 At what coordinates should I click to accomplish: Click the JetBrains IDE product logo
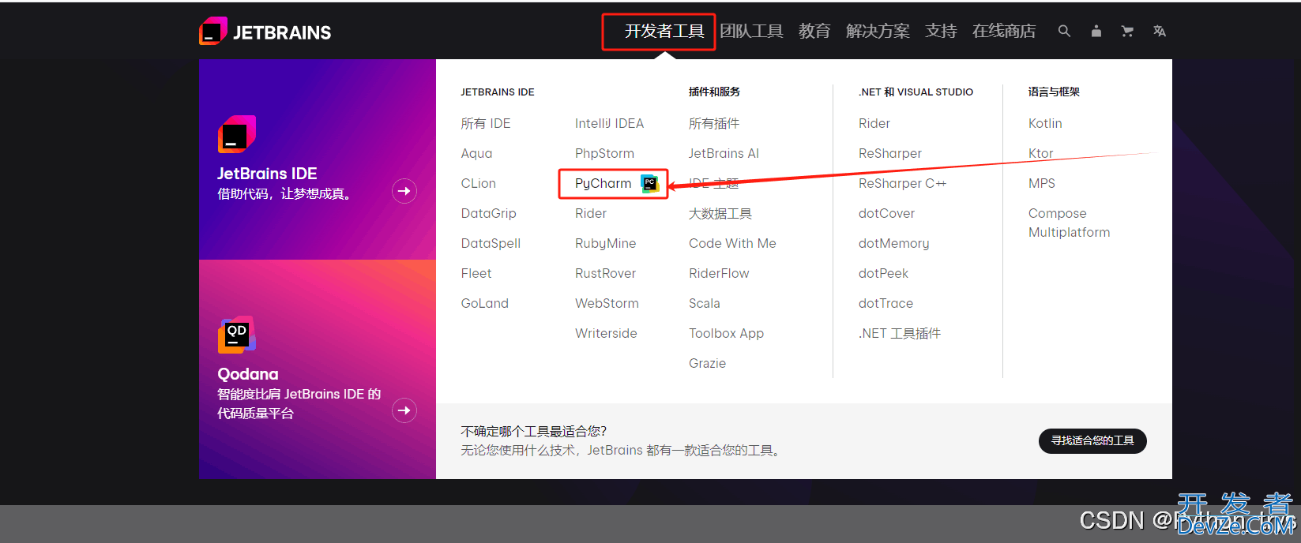237,134
